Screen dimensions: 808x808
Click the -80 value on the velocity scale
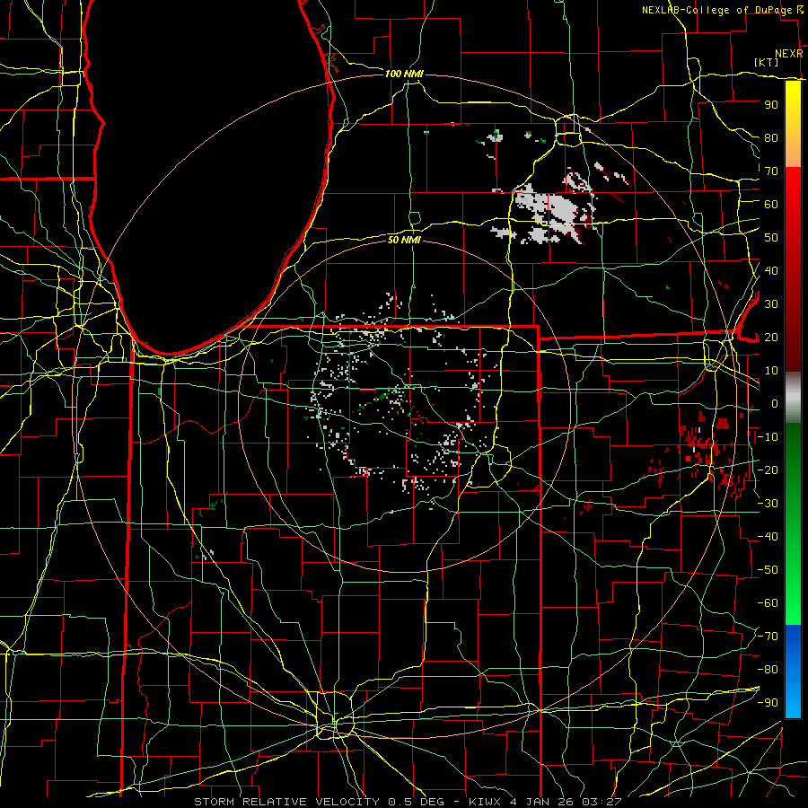pyautogui.click(x=768, y=670)
